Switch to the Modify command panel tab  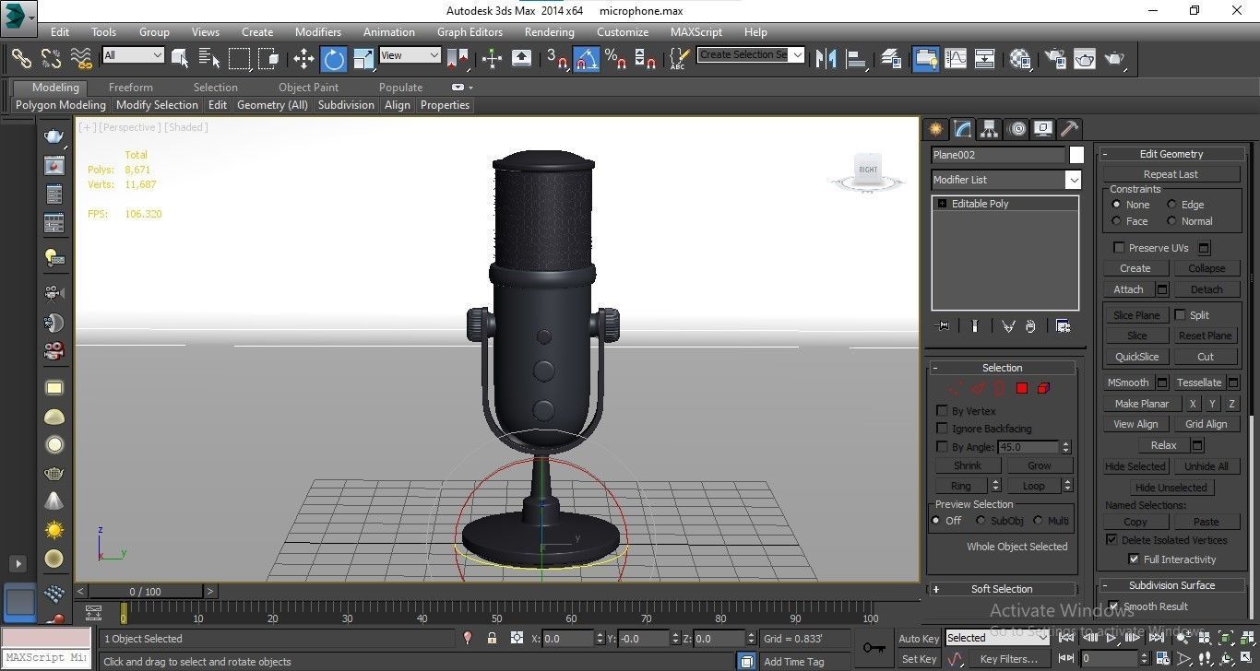coord(962,129)
